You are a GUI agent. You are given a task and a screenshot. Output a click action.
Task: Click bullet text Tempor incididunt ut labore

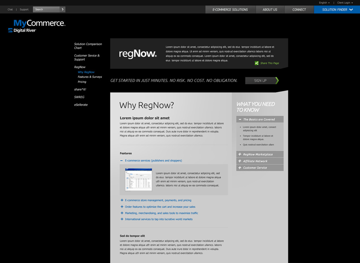click(x=258, y=138)
